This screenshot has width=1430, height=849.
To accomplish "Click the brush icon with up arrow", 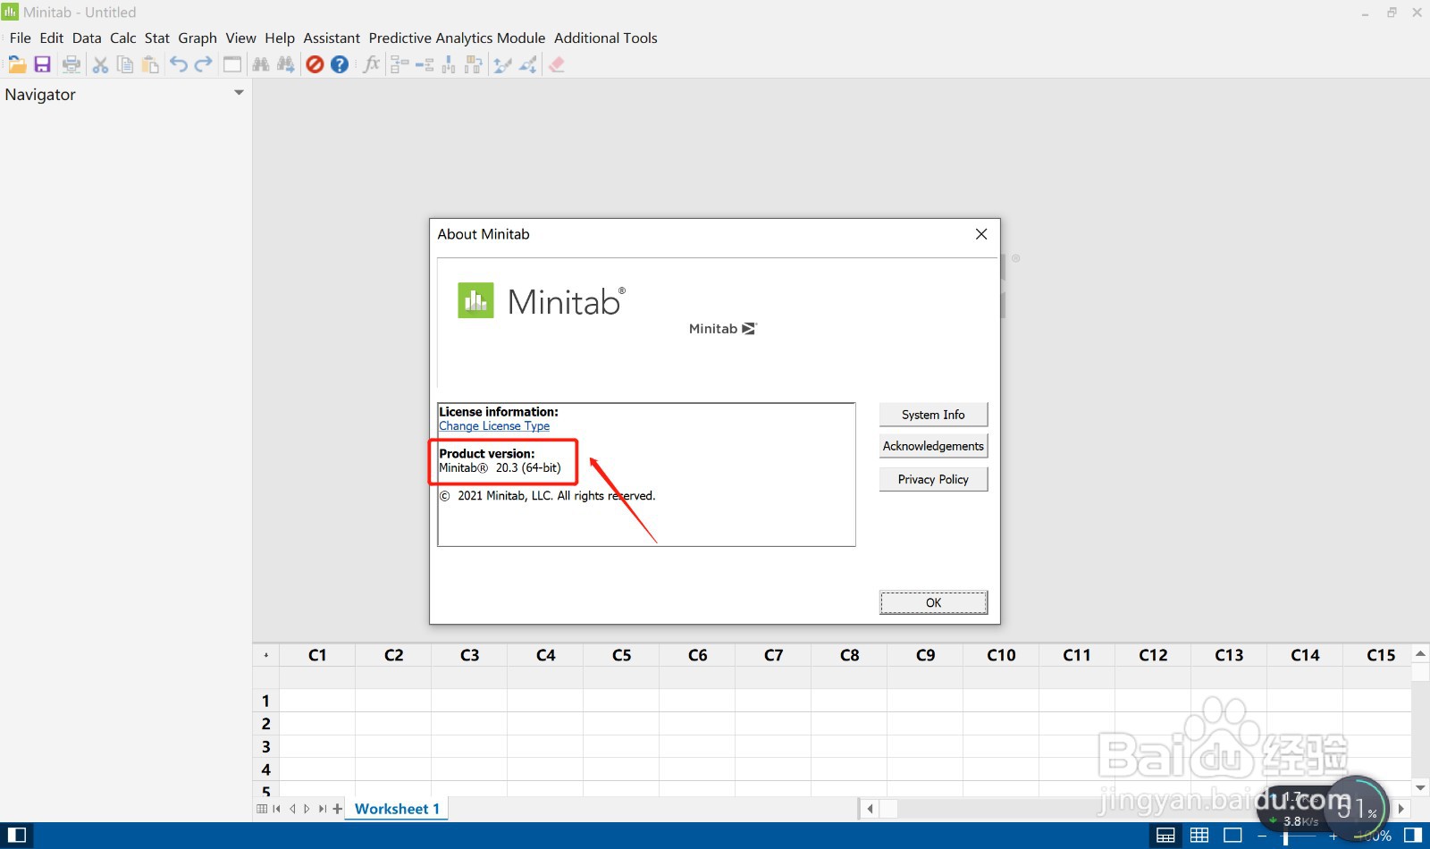I will pyautogui.click(x=502, y=64).
